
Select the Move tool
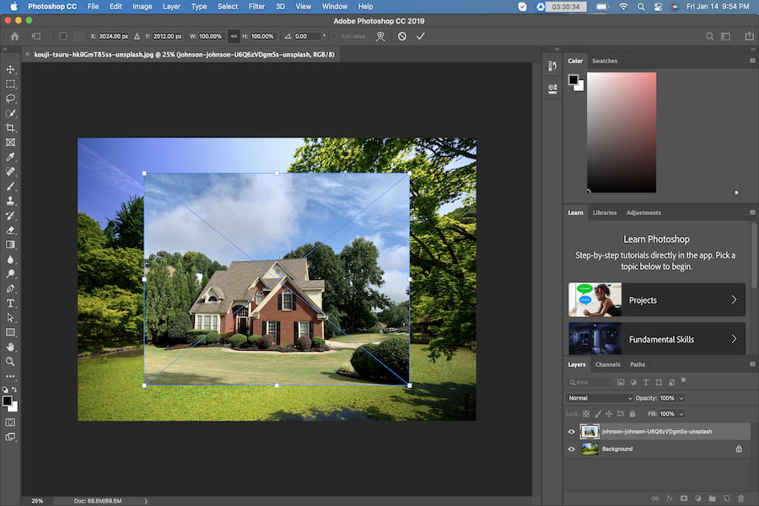11,71
